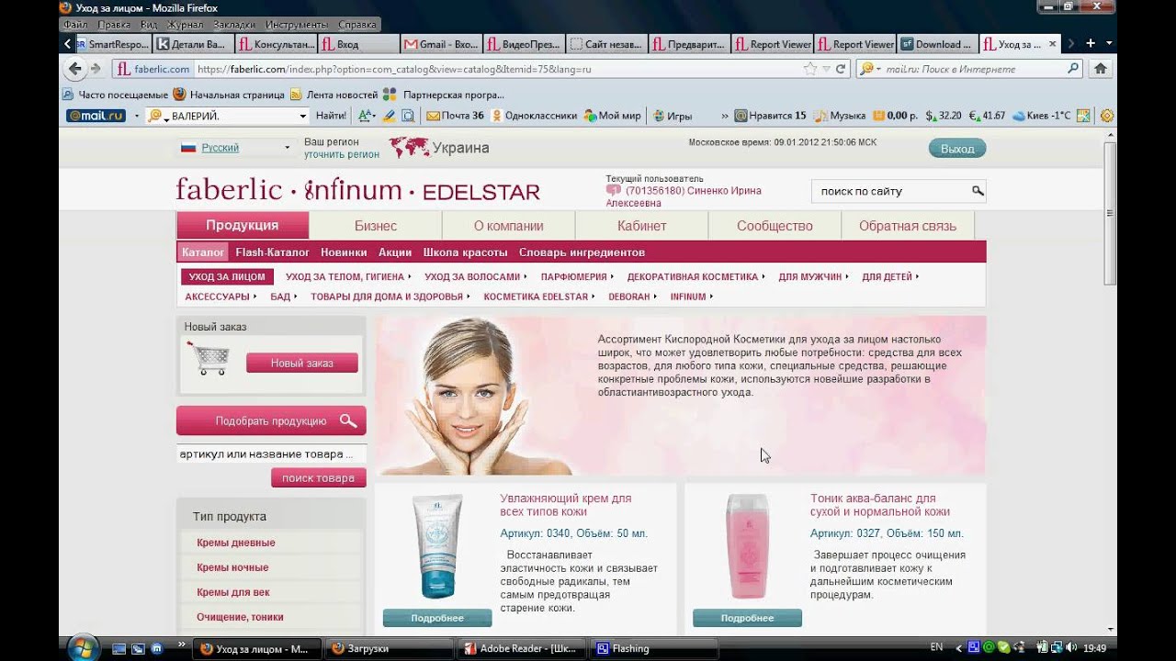Image resolution: width=1176 pixels, height=661 pixels.
Task: Select Очищение, тоники product type
Action: (240, 617)
